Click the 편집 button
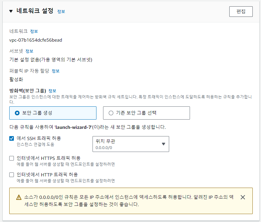Image resolution: width=261 pixels, height=222 pixels. click(241, 12)
